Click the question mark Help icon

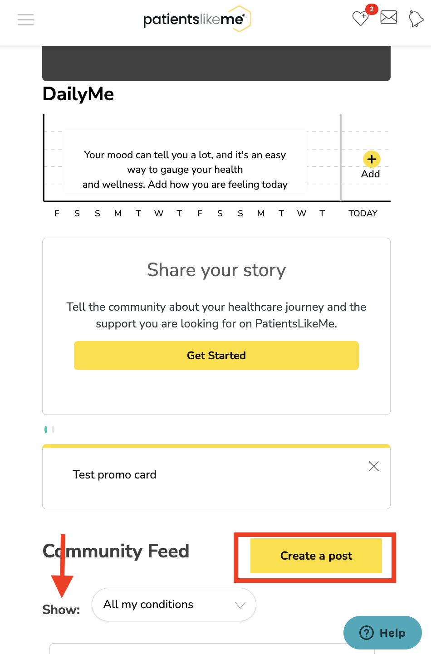367,633
